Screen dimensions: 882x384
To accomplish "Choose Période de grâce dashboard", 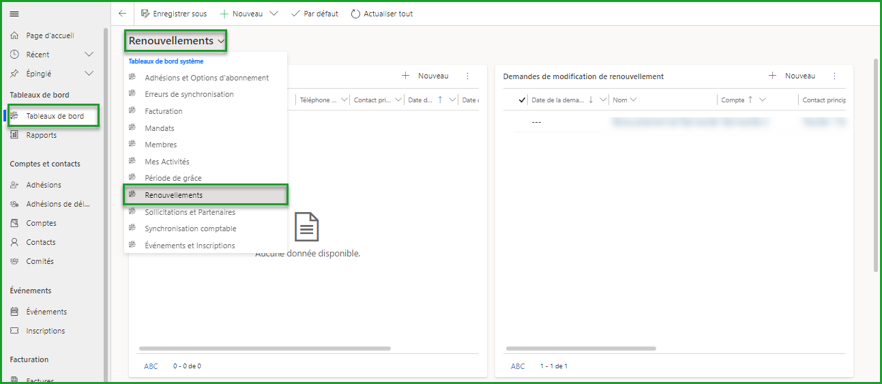I will pyautogui.click(x=173, y=178).
